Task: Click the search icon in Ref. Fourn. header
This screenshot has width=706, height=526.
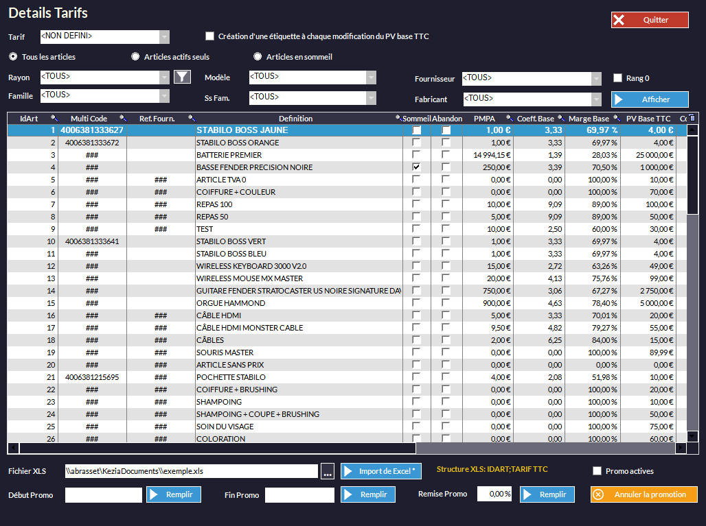Action: pos(192,119)
